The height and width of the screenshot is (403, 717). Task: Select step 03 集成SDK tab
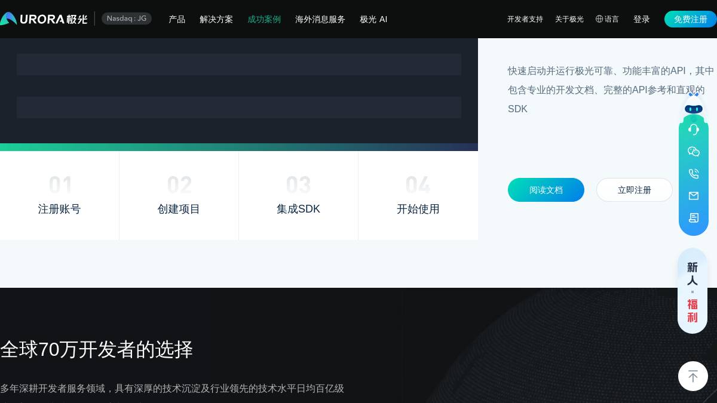(298, 195)
